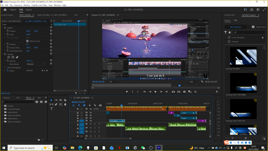Screen dimensions: 268x151
Task: Create an ellipse mask under Opacity
Action: 9,57
